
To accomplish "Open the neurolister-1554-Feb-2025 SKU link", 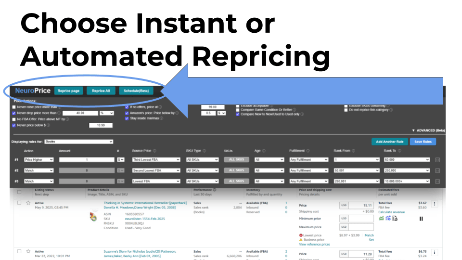I will (x=145, y=219).
